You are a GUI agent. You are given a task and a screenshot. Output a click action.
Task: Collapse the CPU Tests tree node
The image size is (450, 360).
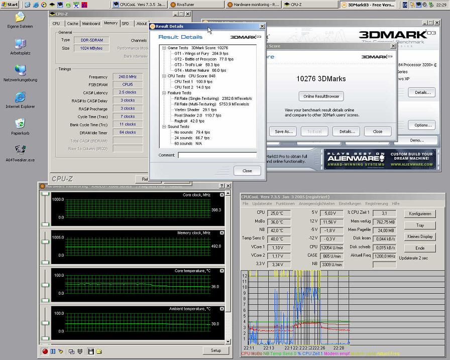tap(164, 76)
